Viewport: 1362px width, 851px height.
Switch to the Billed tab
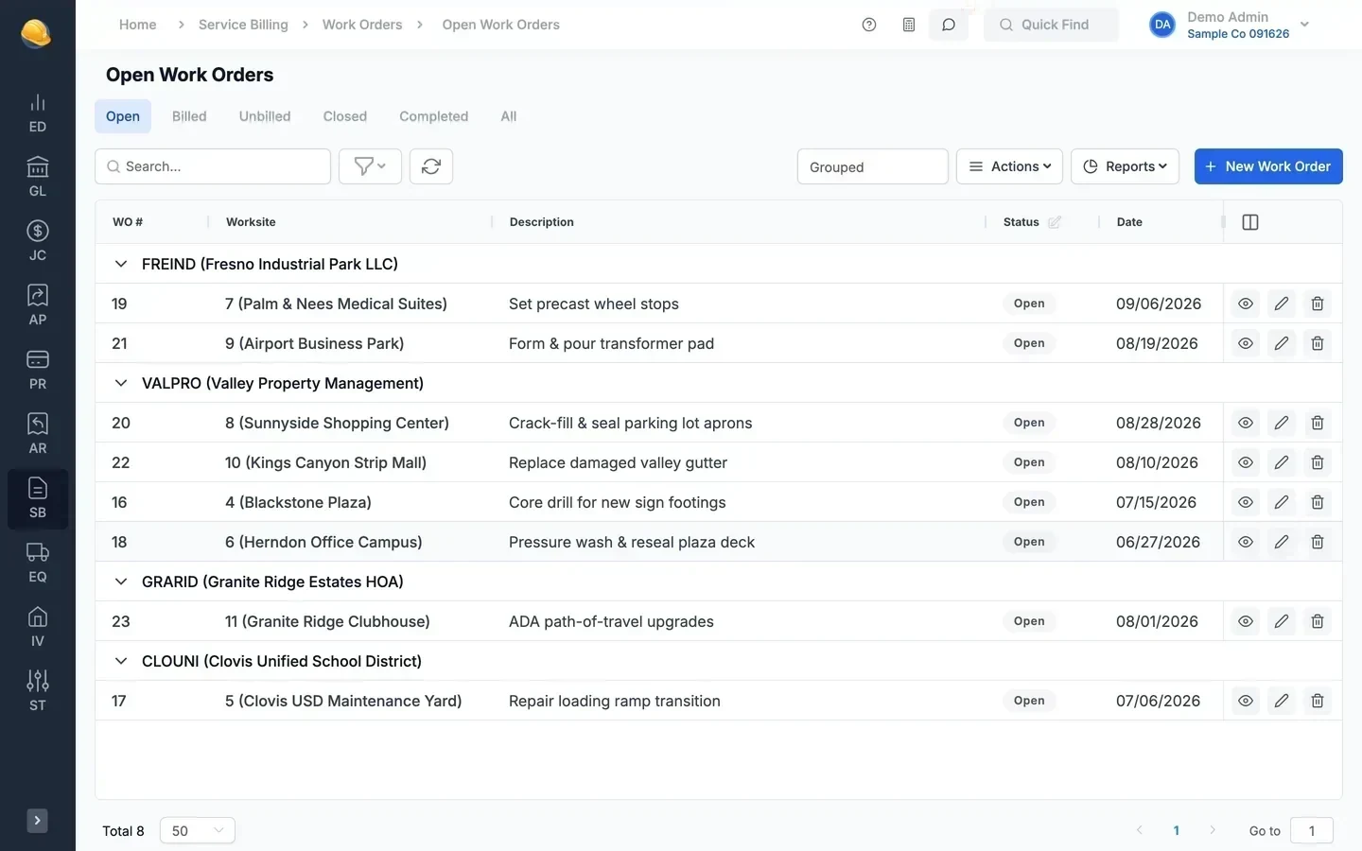(x=189, y=116)
